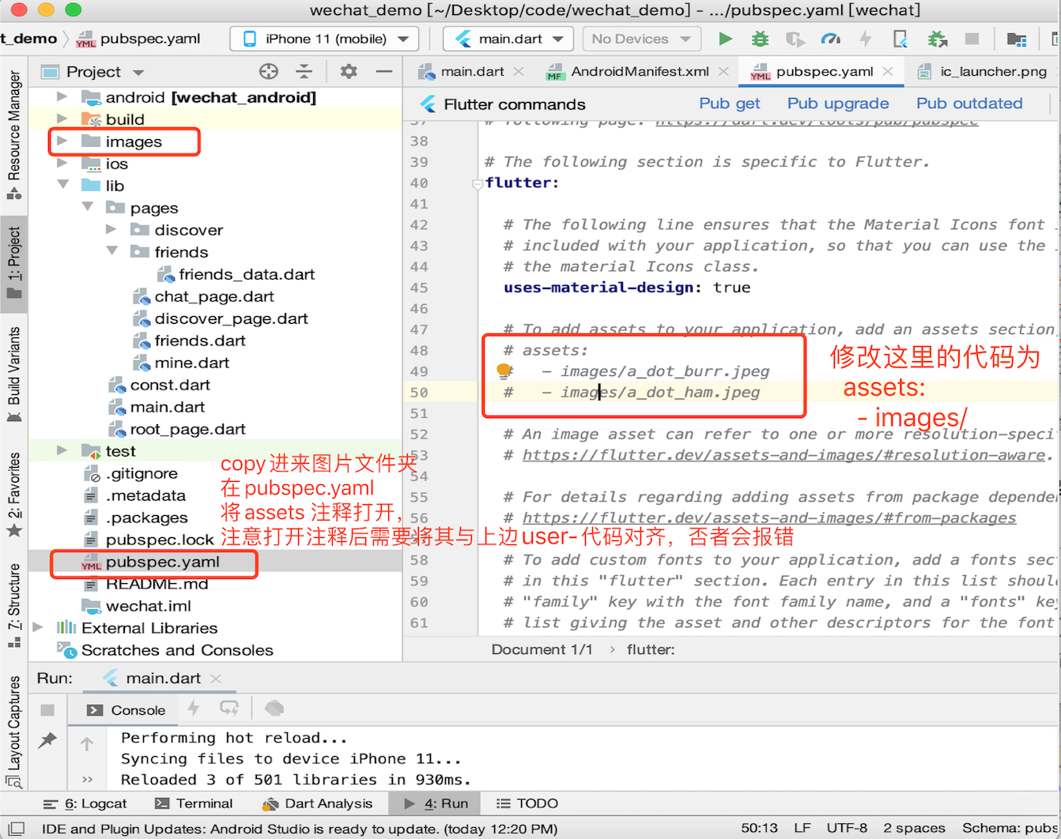This screenshot has height=839, width=1061.
Task: Start debugging with the bug icon
Action: coord(760,39)
